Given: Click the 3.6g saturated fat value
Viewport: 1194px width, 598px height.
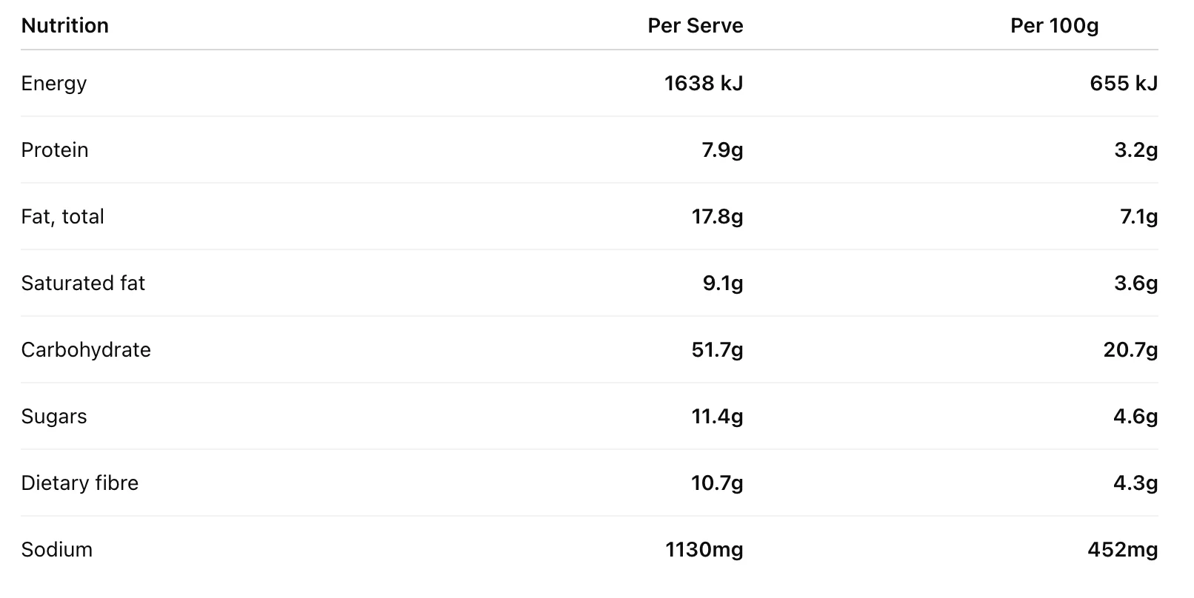Looking at the screenshot, I should tap(1136, 283).
